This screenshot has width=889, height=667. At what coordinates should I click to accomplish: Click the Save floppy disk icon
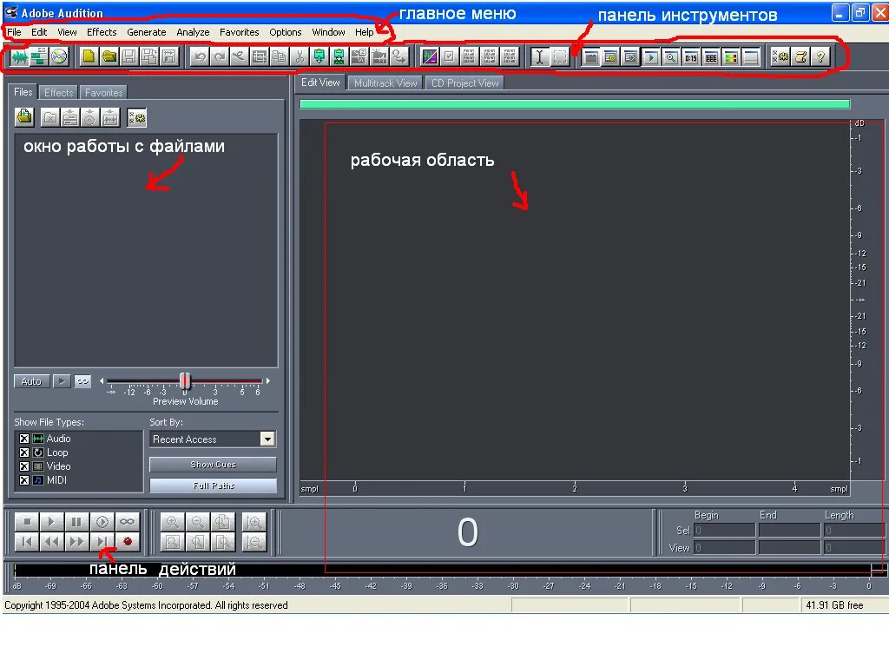(129, 56)
